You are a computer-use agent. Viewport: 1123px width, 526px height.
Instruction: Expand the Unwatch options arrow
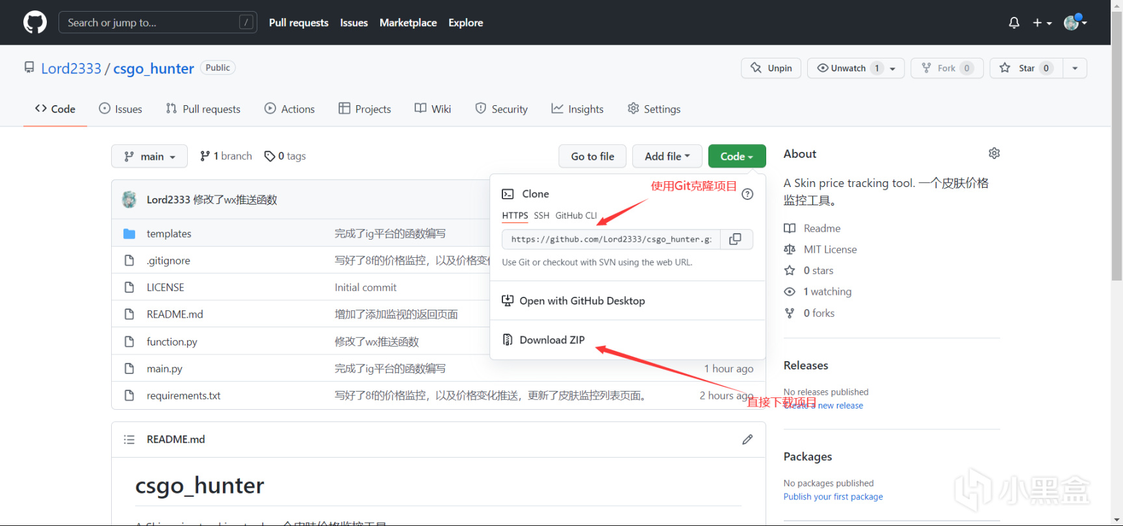(x=893, y=68)
